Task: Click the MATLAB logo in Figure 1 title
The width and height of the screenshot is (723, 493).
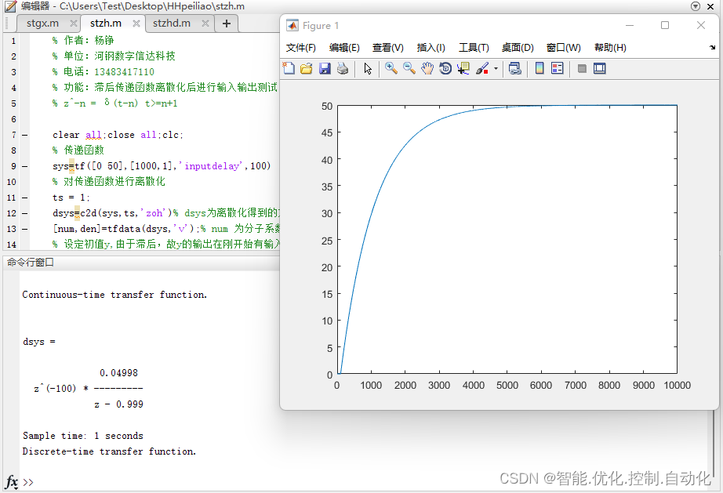Action: [292, 25]
